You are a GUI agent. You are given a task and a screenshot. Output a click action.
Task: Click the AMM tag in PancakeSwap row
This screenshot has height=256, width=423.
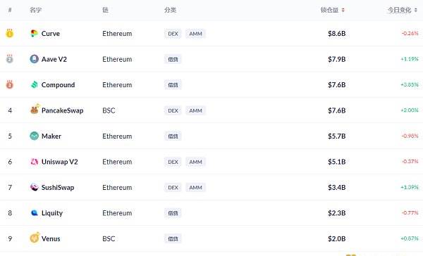(x=195, y=110)
